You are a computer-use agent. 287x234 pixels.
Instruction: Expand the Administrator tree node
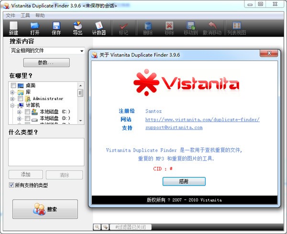(12, 99)
